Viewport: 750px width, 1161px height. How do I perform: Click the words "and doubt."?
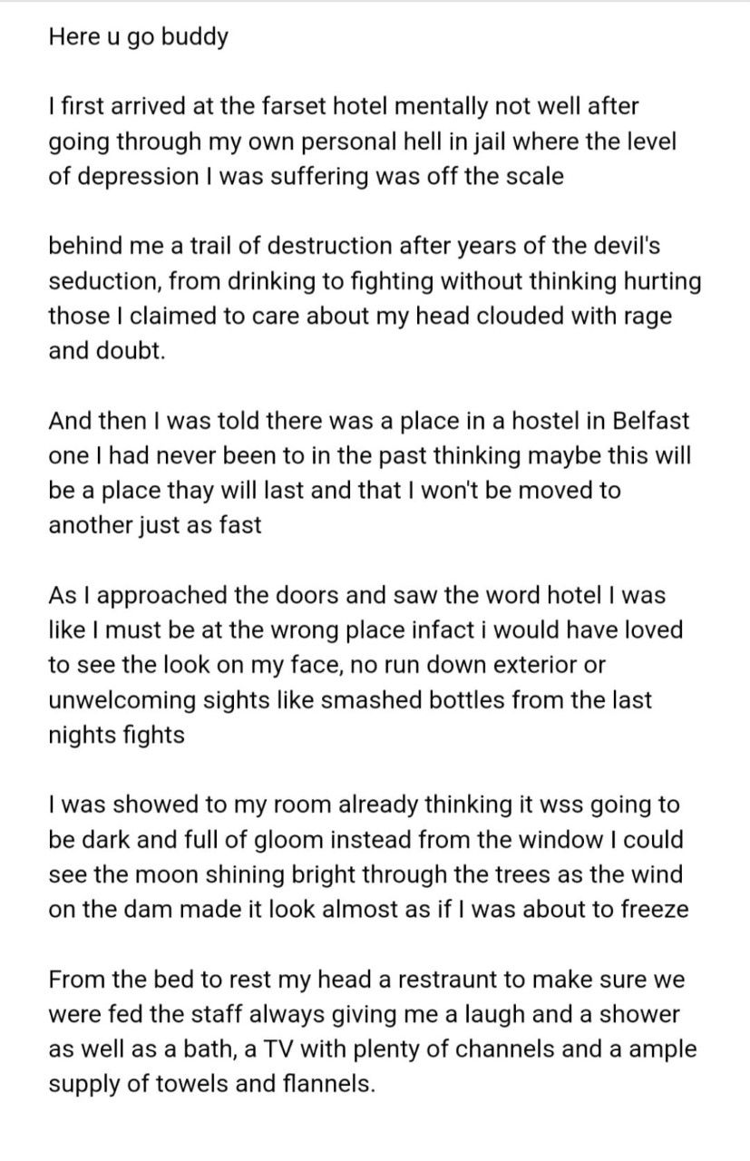(106, 351)
